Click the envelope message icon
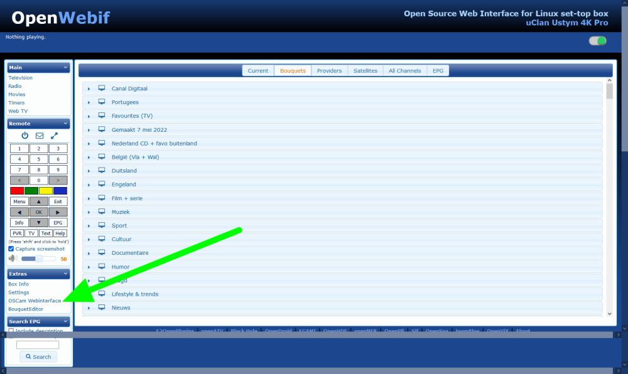Viewport: 628px width, 374px height. [x=39, y=136]
